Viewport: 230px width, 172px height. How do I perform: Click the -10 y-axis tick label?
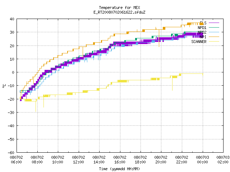click(11, 86)
